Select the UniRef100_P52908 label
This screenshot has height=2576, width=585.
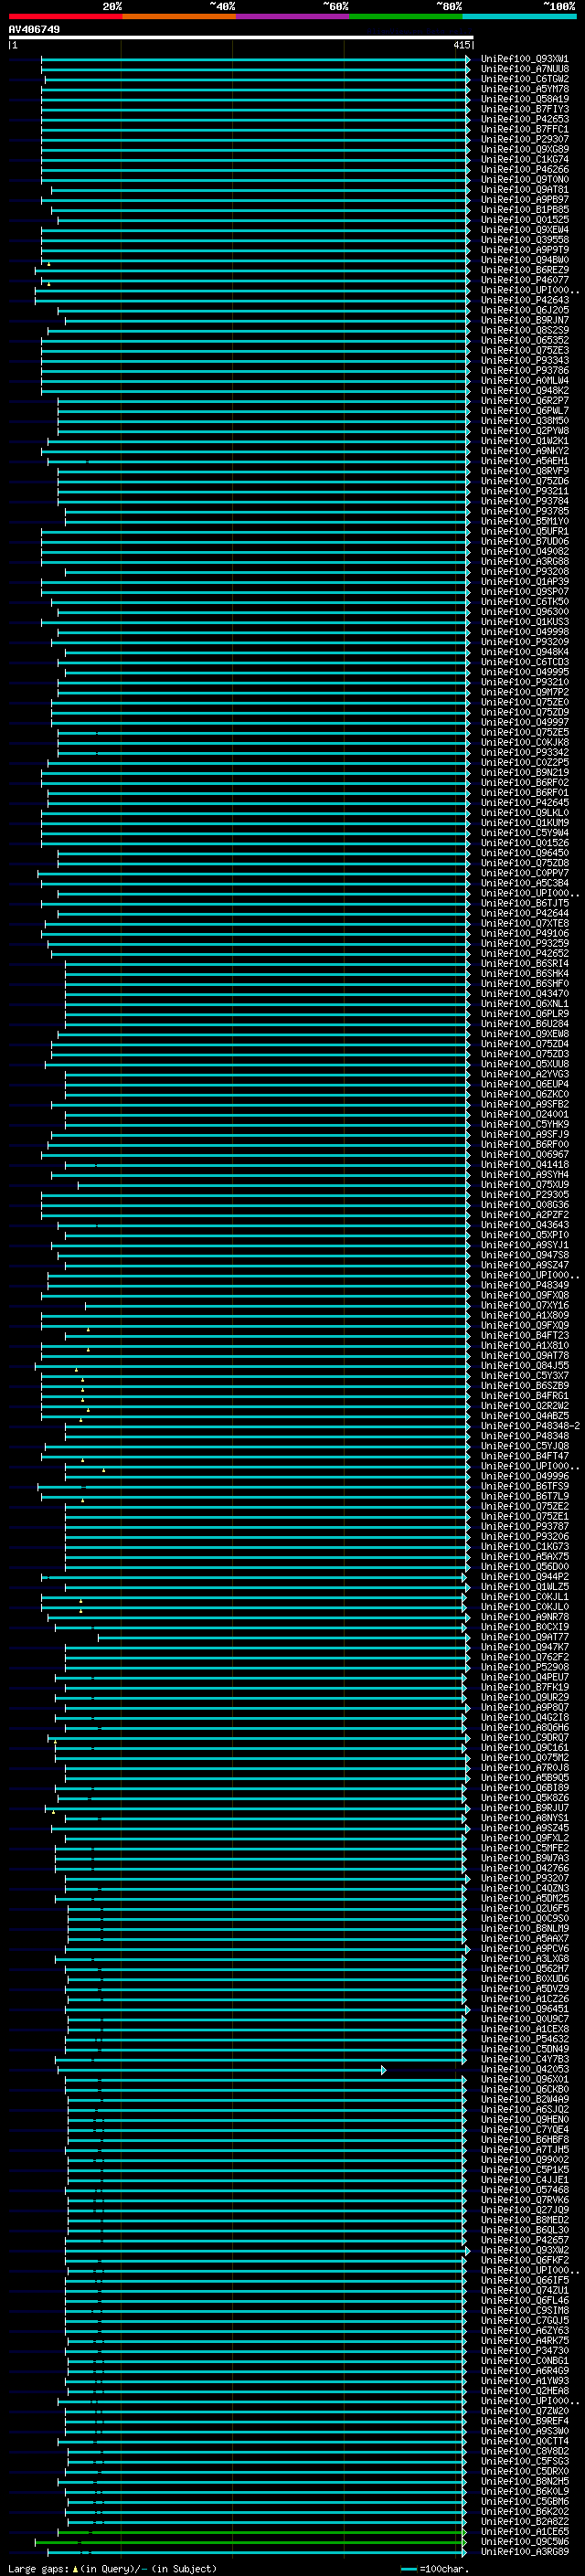(x=525, y=1667)
